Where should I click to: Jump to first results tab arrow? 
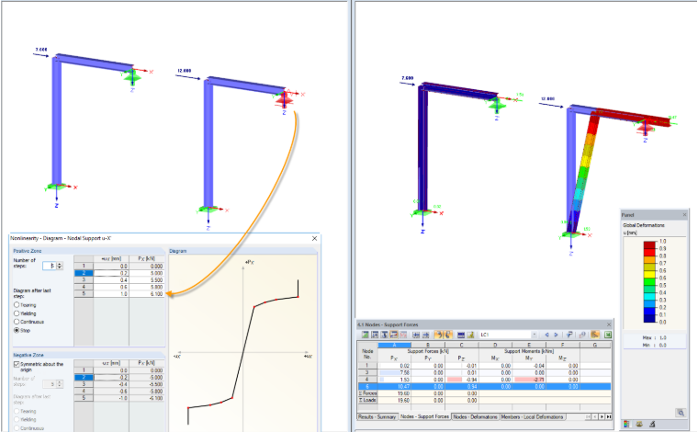588,417
